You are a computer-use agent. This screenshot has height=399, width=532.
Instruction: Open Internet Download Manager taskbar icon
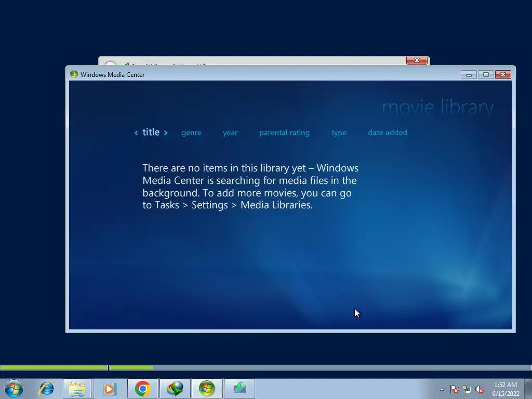[x=175, y=389]
